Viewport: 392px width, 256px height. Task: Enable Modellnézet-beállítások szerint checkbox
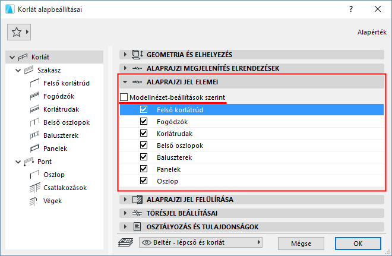124,97
